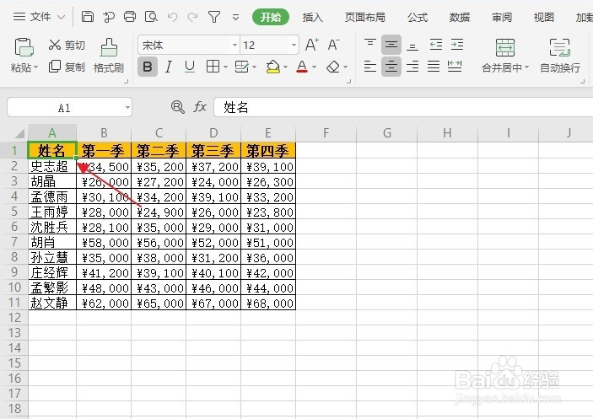Click the eraser clear-format icon
Viewport: 593px width, 419px height.
pos(333,67)
